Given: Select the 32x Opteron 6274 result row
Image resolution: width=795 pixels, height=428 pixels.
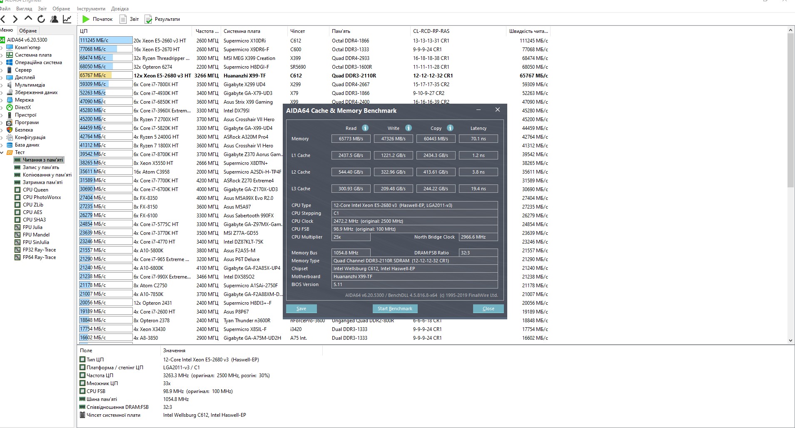Looking at the screenshot, I should point(314,67).
